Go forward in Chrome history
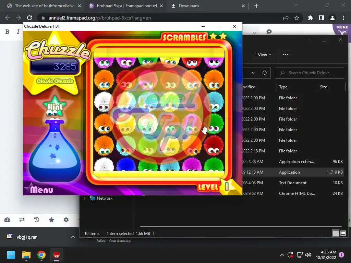The height and width of the screenshot is (263, 351). pos(19,18)
